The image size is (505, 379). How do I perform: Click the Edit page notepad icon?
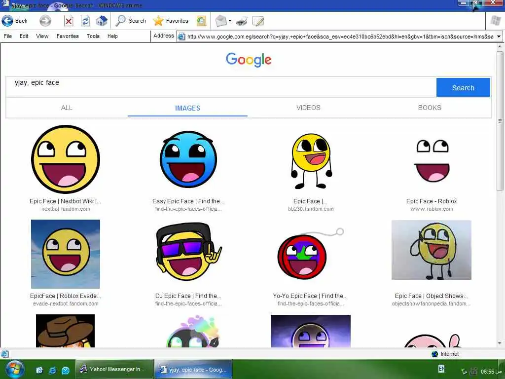258,21
